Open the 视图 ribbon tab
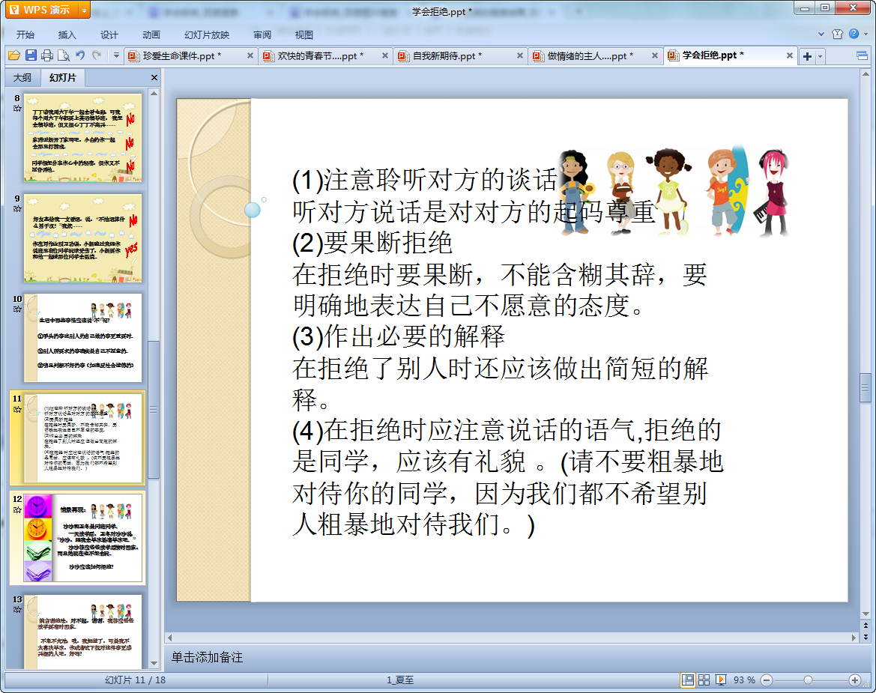This screenshot has width=876, height=693. point(304,34)
